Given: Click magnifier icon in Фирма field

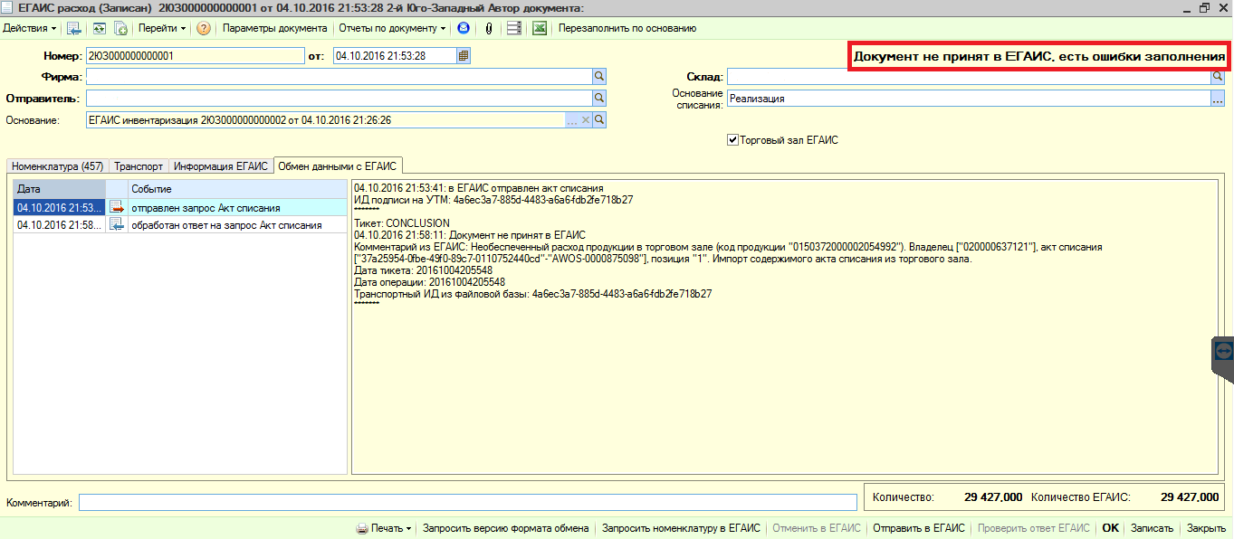Looking at the screenshot, I should (599, 77).
